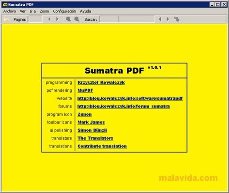The width and height of the screenshot is (229, 193).
Task: Open the Krzysztof Kowalczyk link
Action: coord(101,83)
